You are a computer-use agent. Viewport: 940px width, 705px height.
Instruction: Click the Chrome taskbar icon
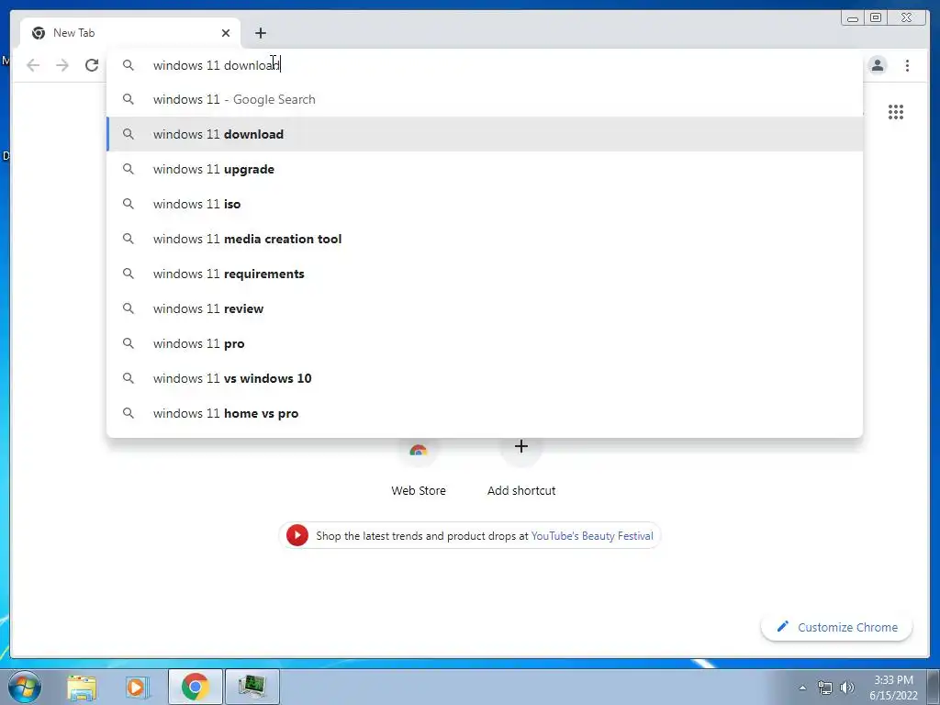(196, 687)
